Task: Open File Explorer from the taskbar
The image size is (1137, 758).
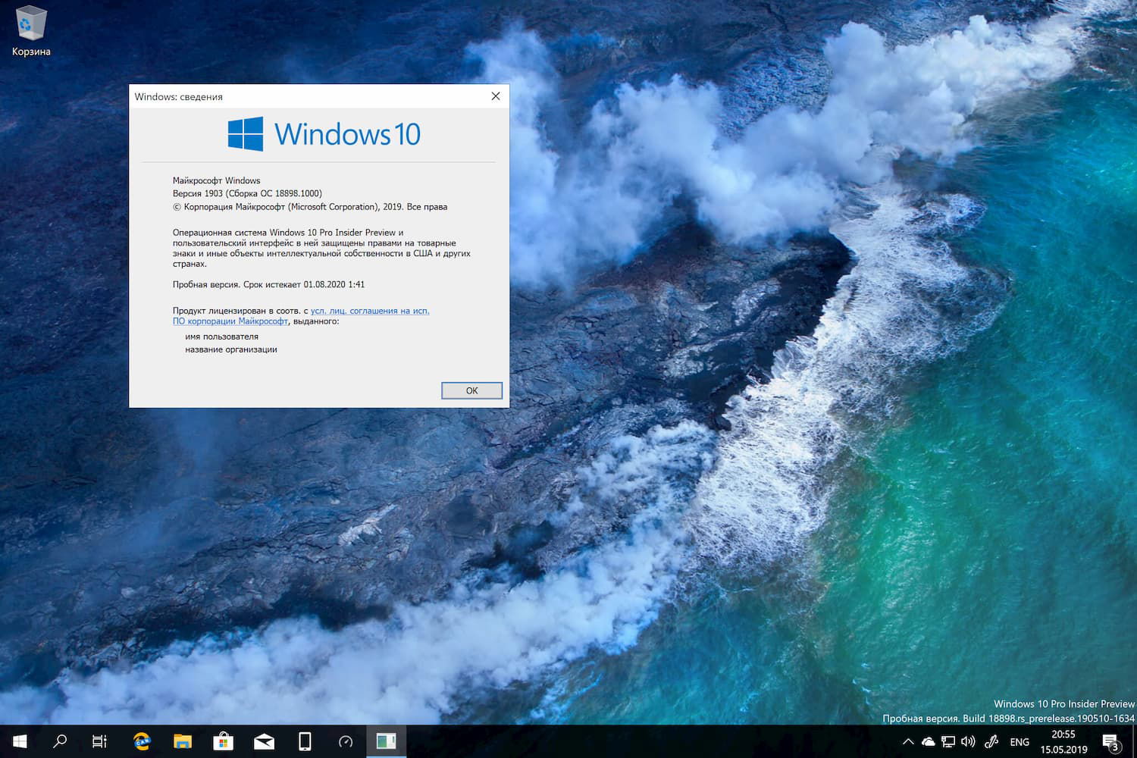Action: [x=181, y=741]
